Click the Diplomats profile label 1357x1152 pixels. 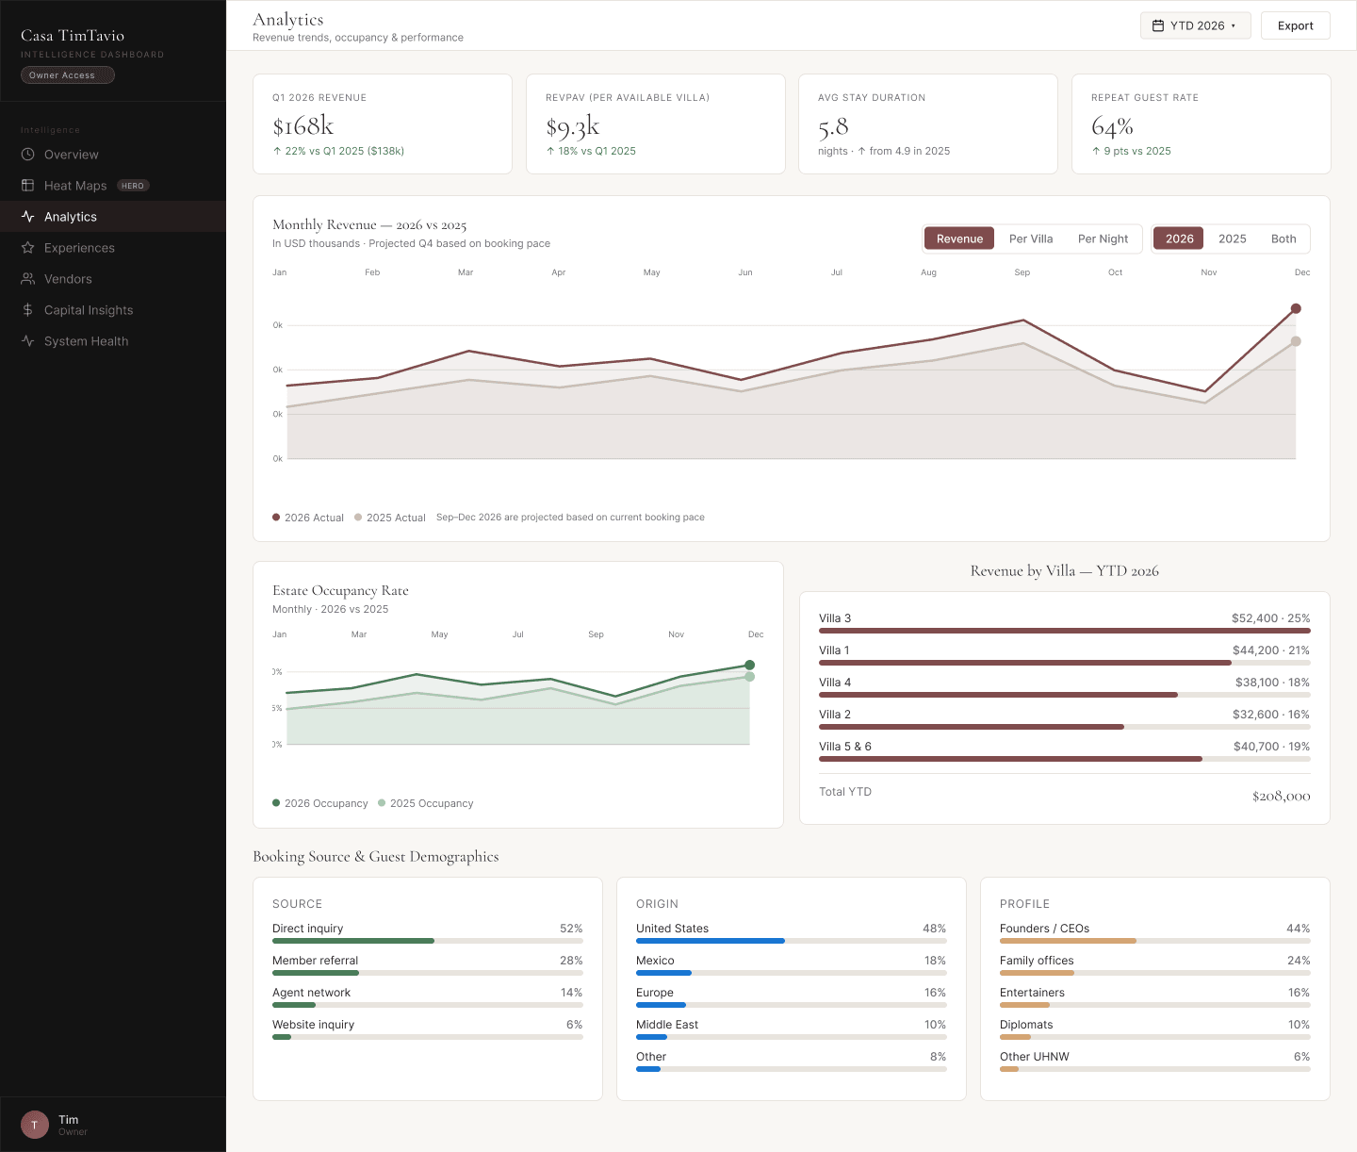coord(1026,1025)
